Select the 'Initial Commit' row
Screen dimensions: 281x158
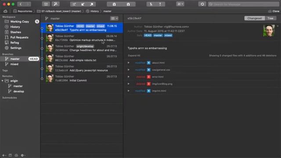82,79
